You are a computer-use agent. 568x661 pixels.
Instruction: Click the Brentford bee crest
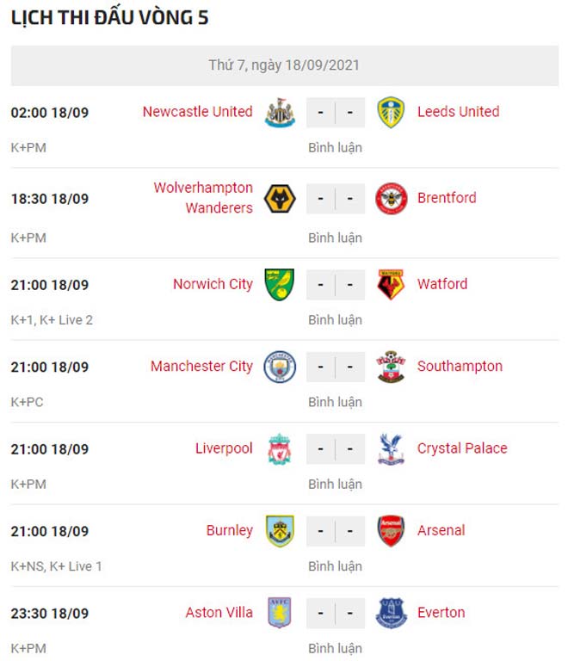tap(391, 199)
